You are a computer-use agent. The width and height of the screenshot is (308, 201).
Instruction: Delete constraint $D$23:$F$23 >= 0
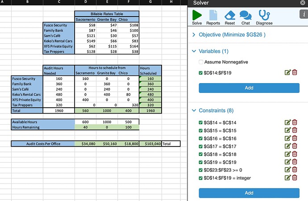295,170
